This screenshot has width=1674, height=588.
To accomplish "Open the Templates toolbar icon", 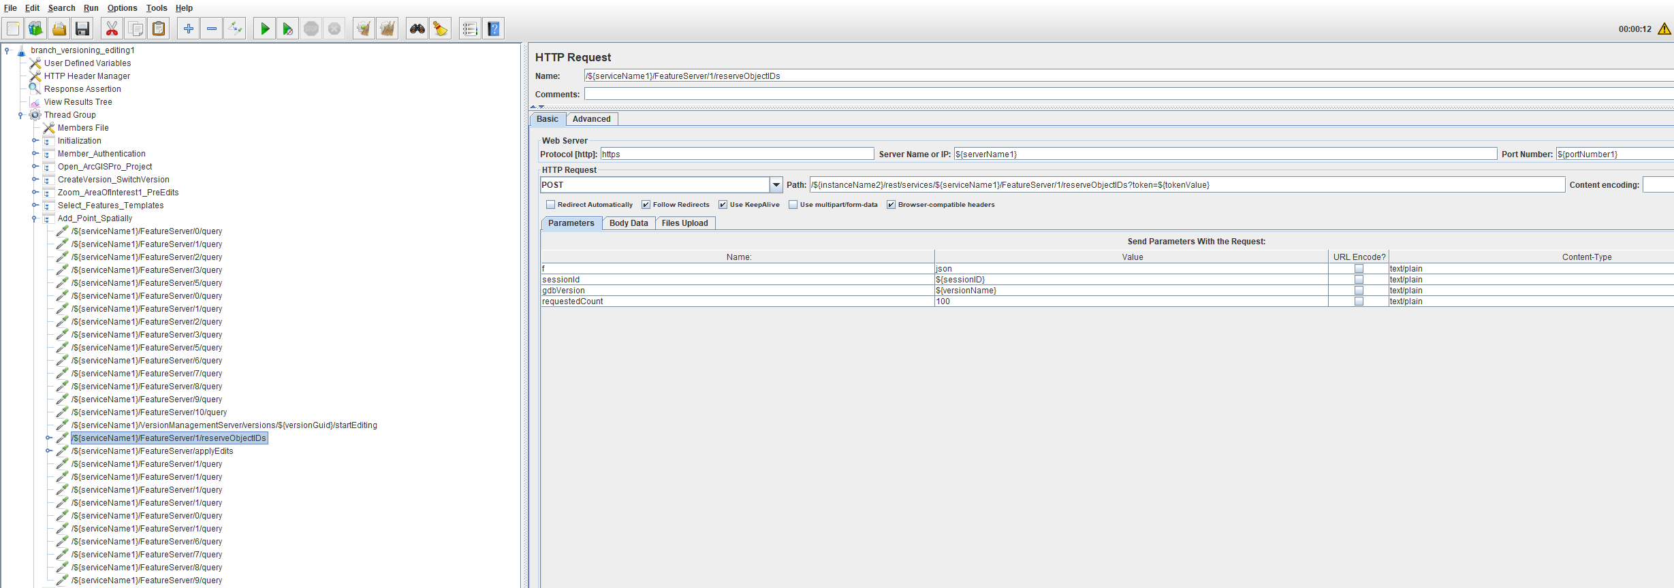I will tap(35, 29).
